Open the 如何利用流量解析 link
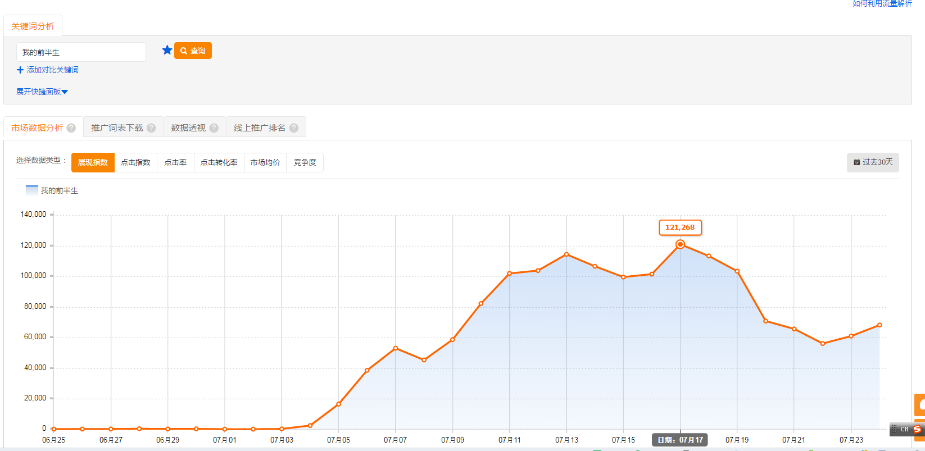The height and width of the screenshot is (451, 925). 882,4
